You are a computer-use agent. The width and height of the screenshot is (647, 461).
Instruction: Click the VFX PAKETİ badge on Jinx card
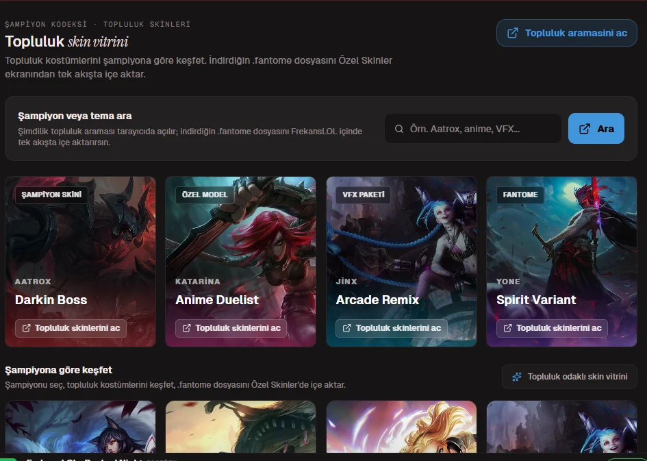pos(363,195)
